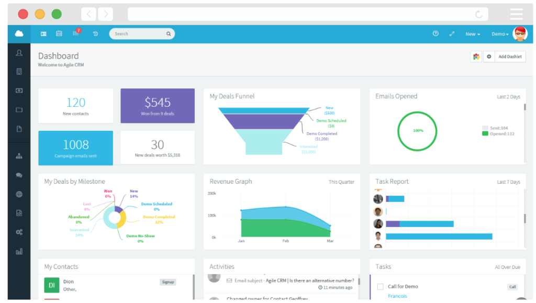Open the reports bar chart icon in sidebar

point(19,251)
